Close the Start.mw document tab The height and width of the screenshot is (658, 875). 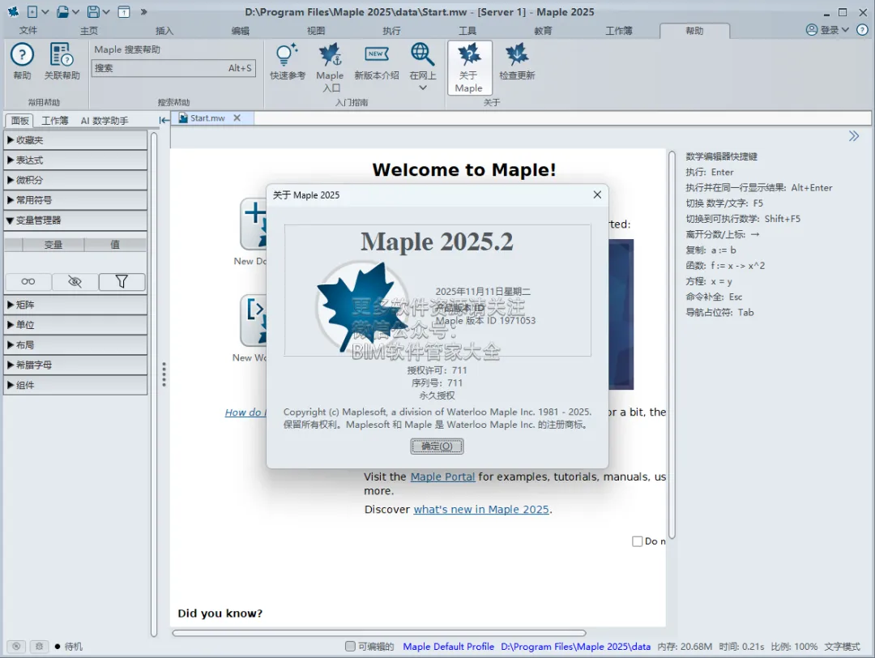[237, 117]
